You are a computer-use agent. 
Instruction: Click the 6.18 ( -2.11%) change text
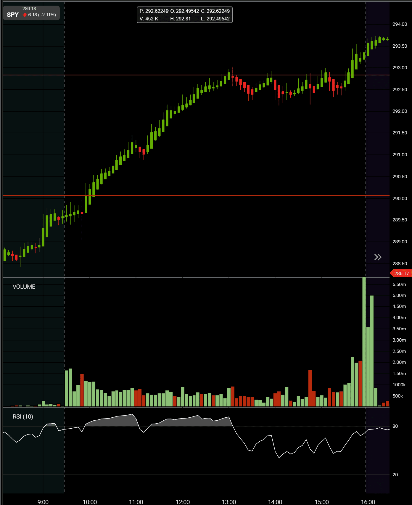[42, 15]
